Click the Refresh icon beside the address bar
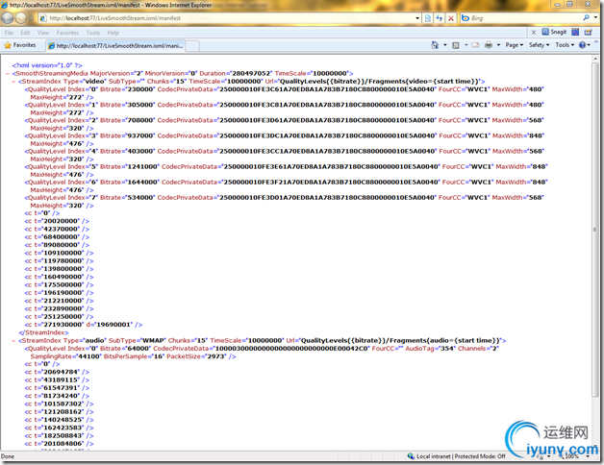Image resolution: width=604 pixels, height=465 pixels. 440,18
